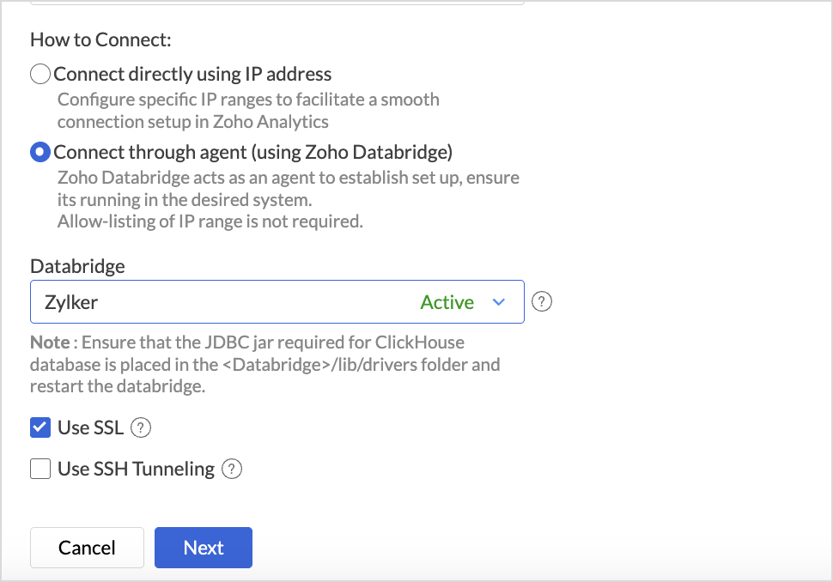Select the direct IP address radio button
The image size is (833, 582).
(x=40, y=75)
